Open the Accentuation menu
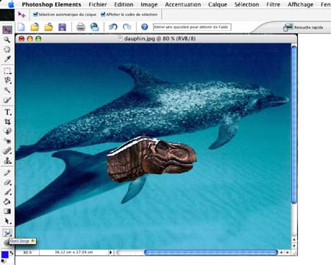The height and width of the screenshot is (265, 331). coord(183,4)
